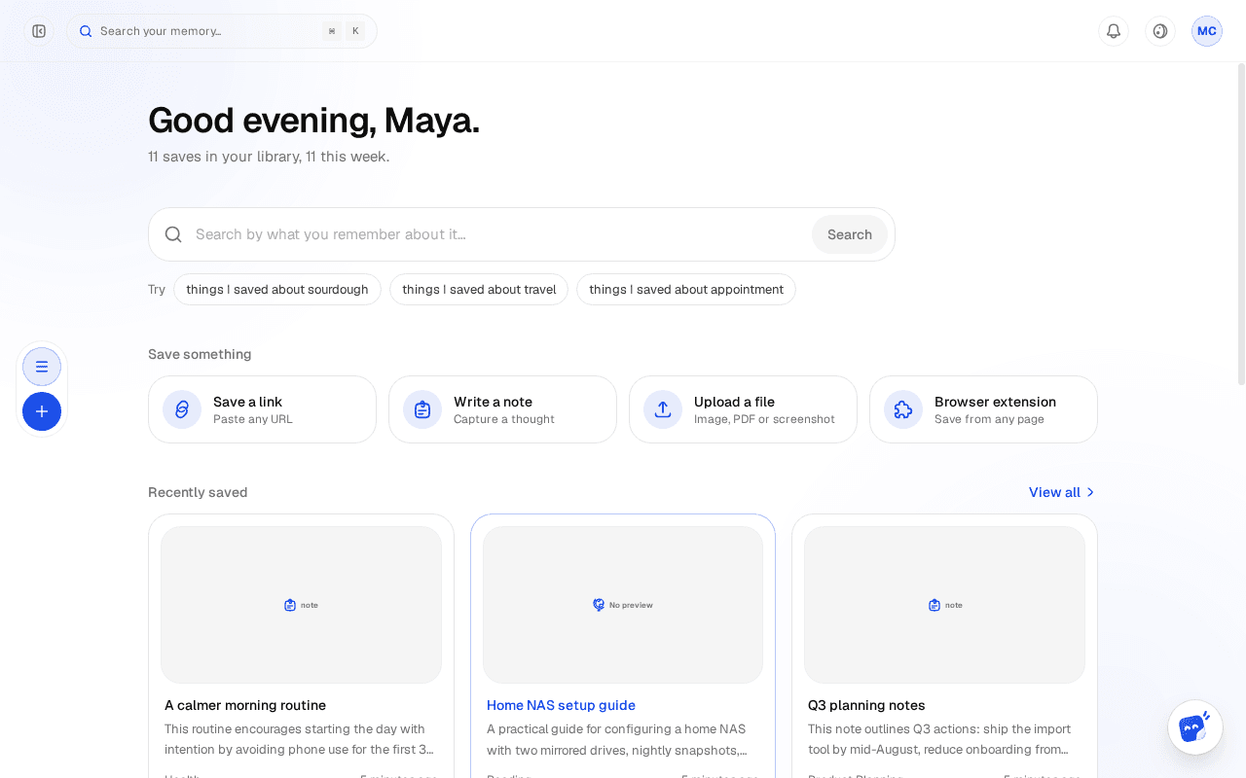Viewport: 1246px width, 778px height.
Task: Click the Search button
Action: click(x=850, y=234)
